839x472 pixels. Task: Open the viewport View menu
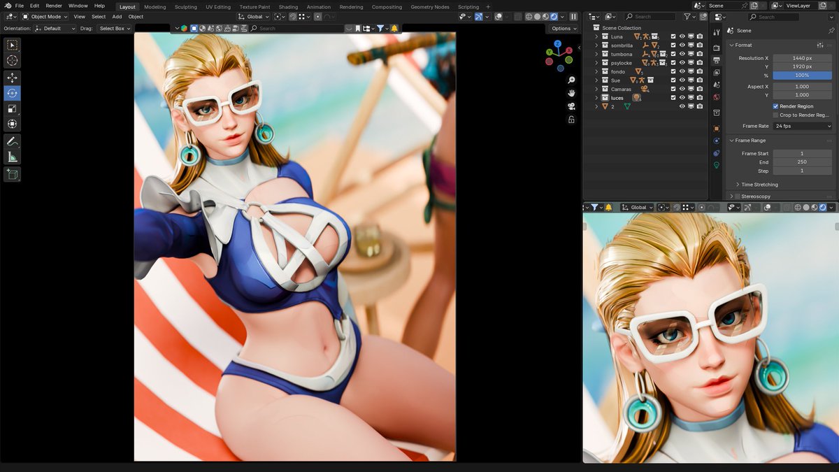(x=80, y=16)
